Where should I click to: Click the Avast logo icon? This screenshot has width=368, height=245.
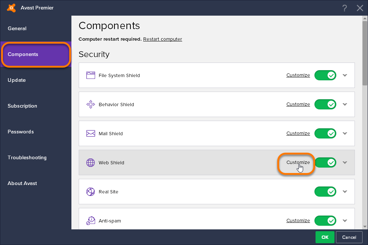click(x=11, y=8)
